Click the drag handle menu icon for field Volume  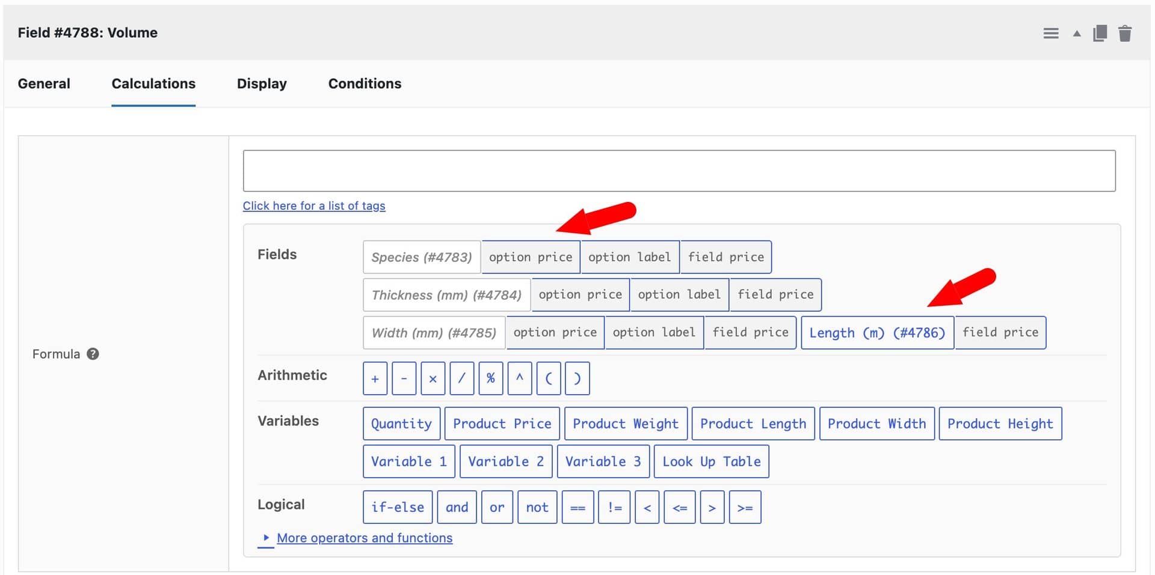[x=1050, y=34]
